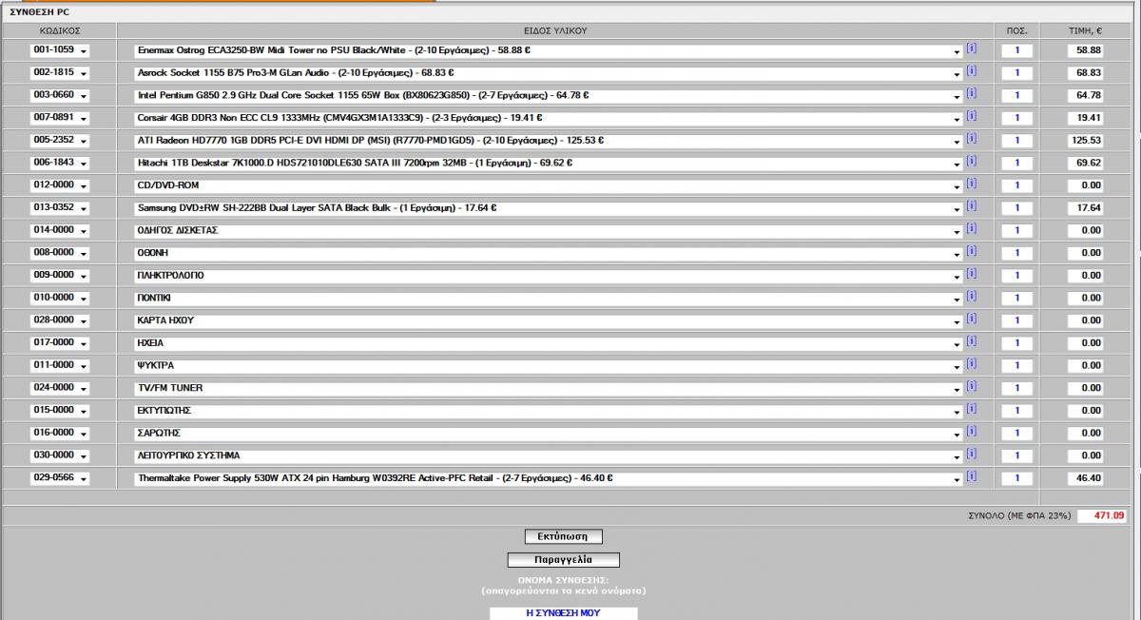
Task: Click info icon for ΗΧΕΙΑ row
Action: click(x=971, y=341)
